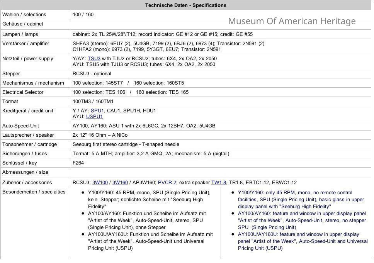The height and width of the screenshot is (263, 374).
Task: Open the USPU1 link
Action: click(94, 117)
